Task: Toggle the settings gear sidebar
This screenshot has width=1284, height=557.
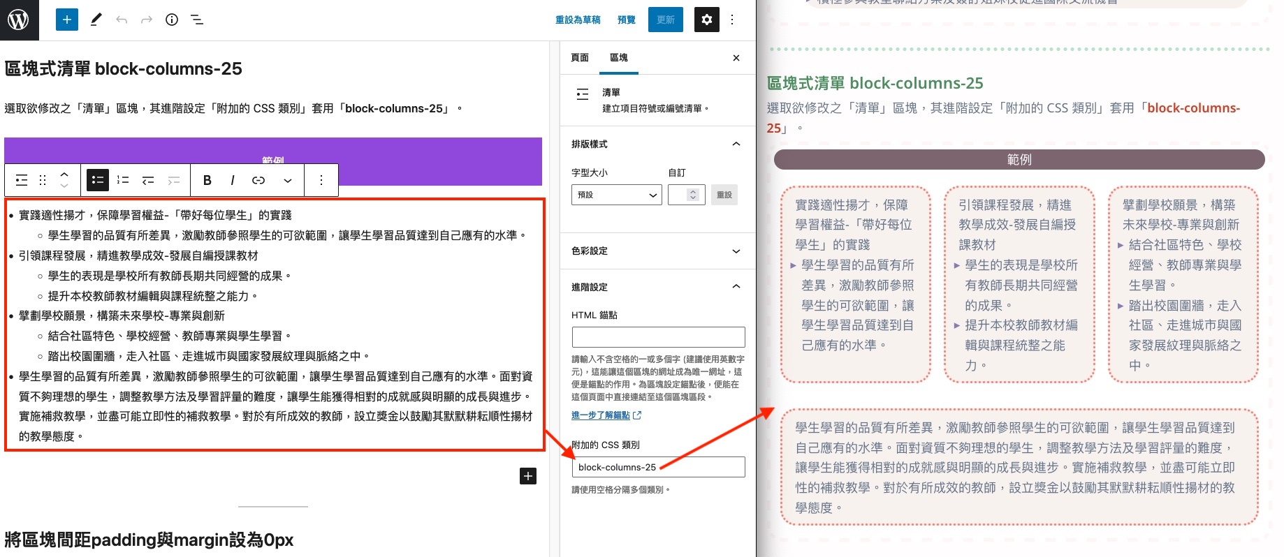Action: point(706,20)
